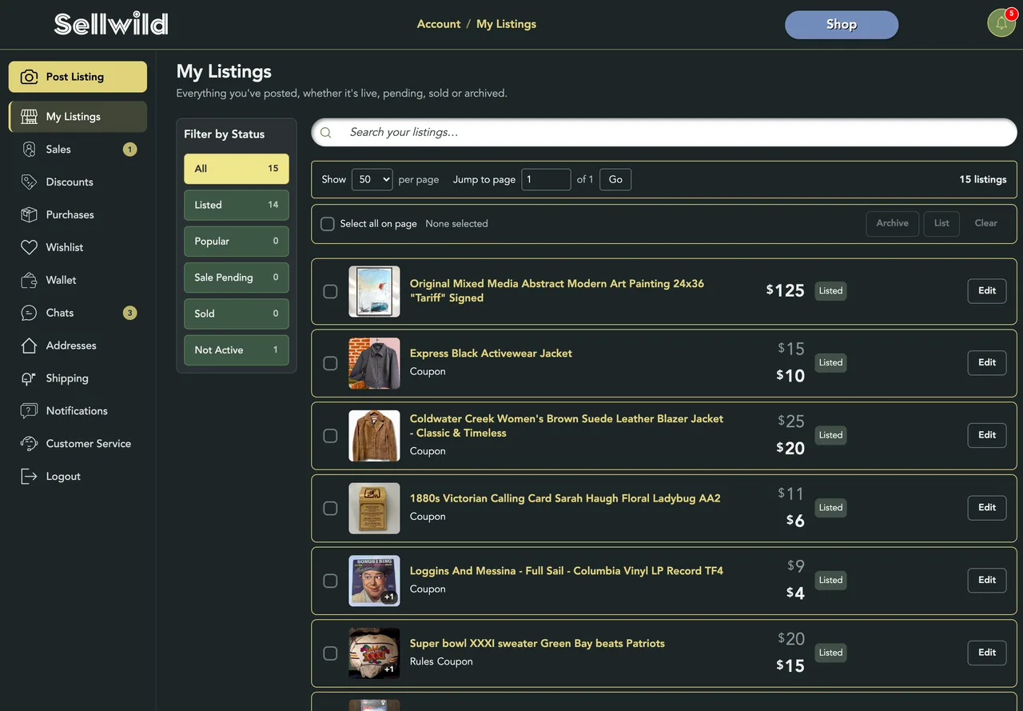The height and width of the screenshot is (711, 1023).
Task: Open Sales via its sidebar icon
Action: tap(29, 150)
